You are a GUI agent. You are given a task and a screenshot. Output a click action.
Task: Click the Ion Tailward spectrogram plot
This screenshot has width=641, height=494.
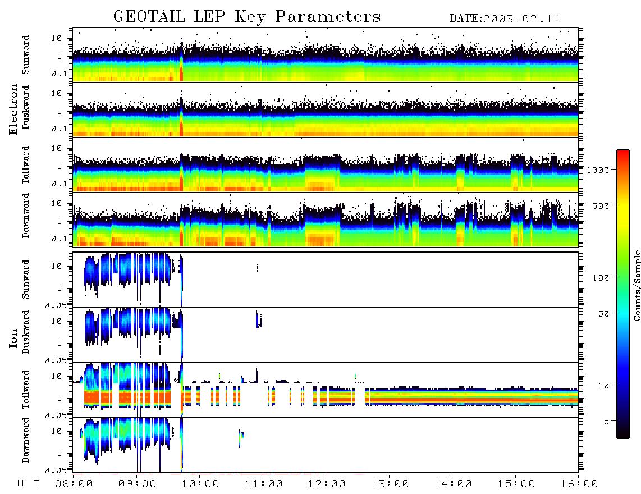(x=326, y=390)
